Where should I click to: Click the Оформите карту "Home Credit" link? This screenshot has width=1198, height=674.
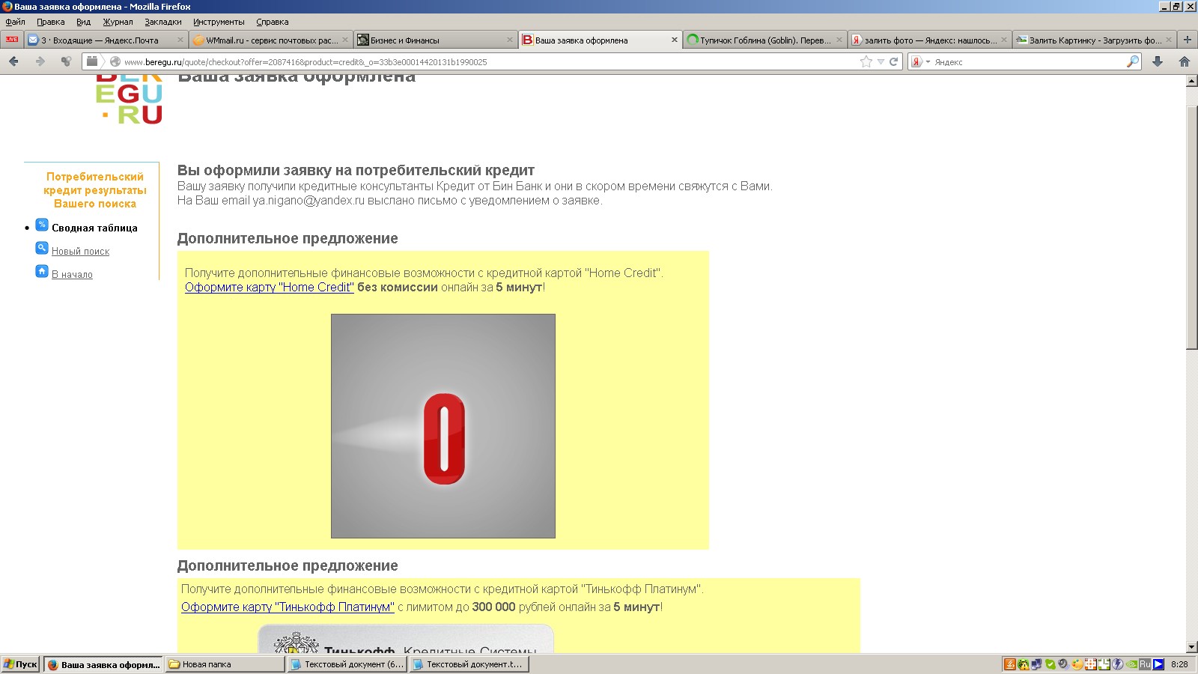click(x=270, y=287)
